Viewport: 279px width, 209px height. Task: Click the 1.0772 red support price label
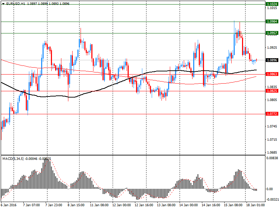(x=272, y=114)
